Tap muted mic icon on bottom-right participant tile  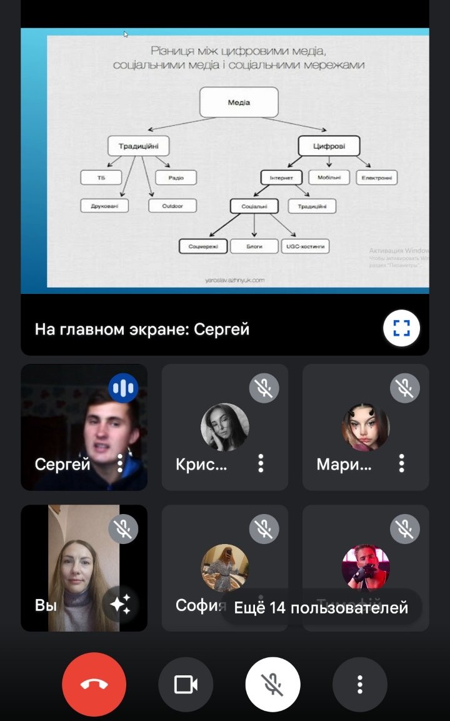pyautogui.click(x=404, y=529)
